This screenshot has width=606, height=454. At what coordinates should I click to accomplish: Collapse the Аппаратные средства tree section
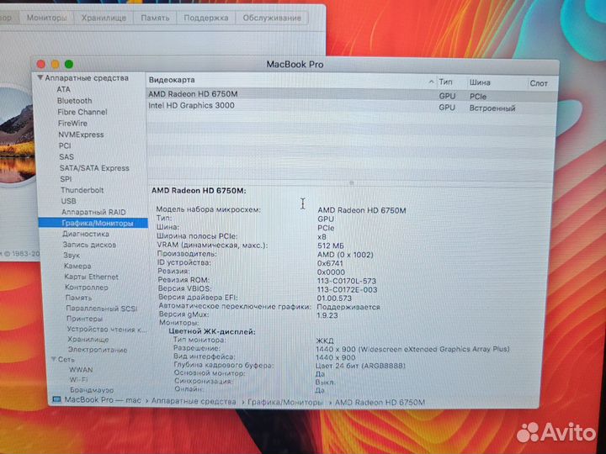(x=40, y=77)
